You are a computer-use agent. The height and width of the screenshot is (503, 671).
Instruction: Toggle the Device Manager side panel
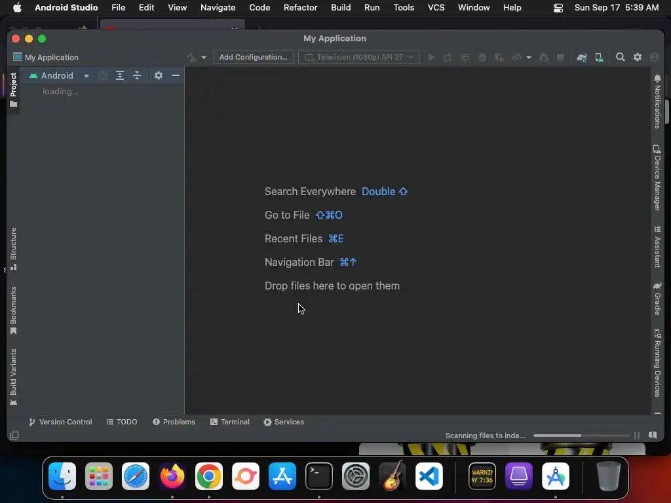[657, 177]
